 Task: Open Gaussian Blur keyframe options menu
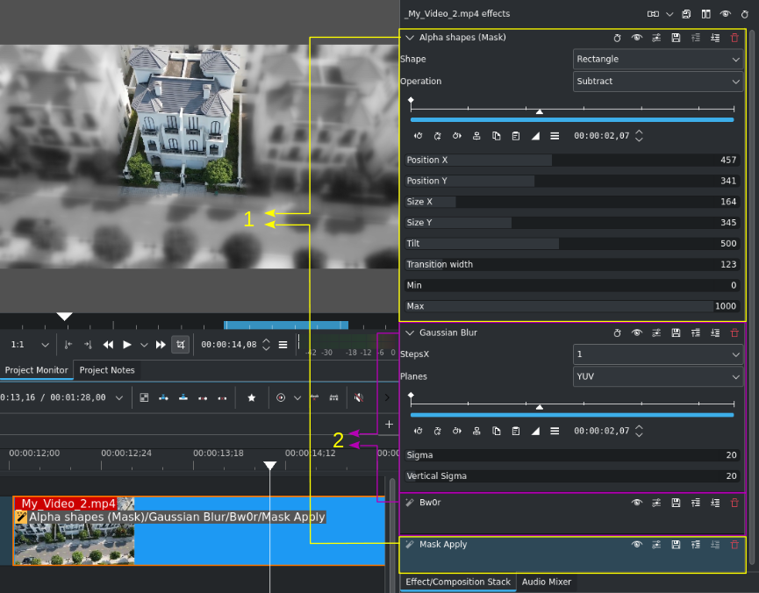click(x=555, y=431)
